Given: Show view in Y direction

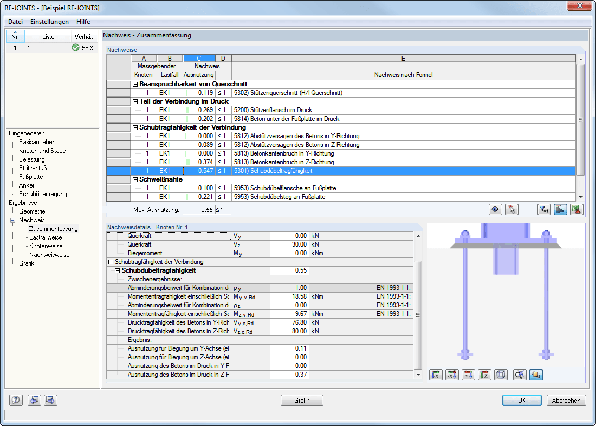Looking at the screenshot, I should pos(468,375).
